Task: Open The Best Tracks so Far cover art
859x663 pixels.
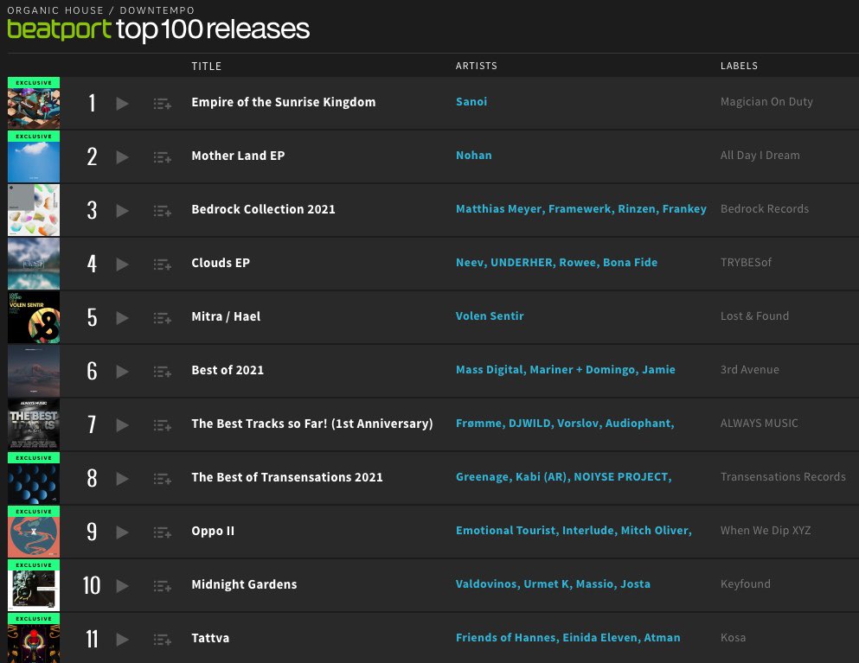Action: 34,424
